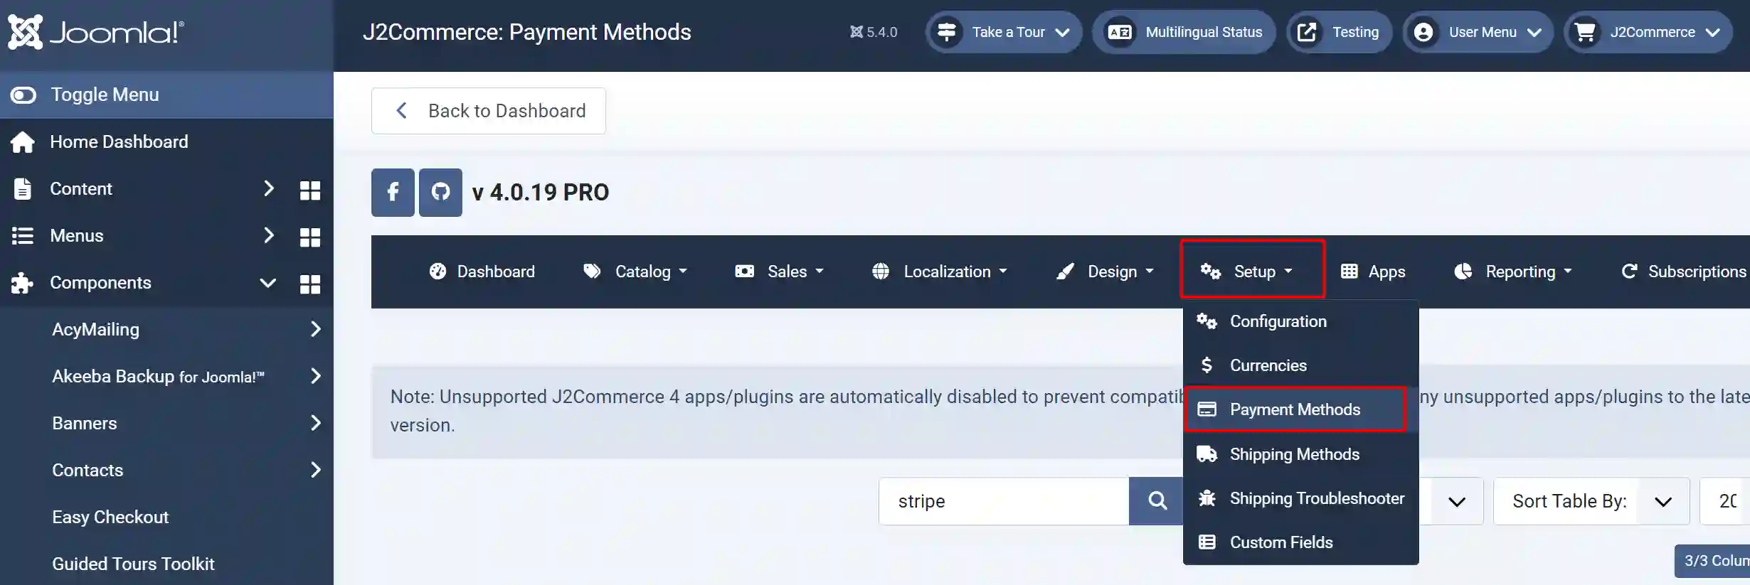Open Components dashboard grid icon
Screen dimensions: 1750x585
[x=310, y=284]
